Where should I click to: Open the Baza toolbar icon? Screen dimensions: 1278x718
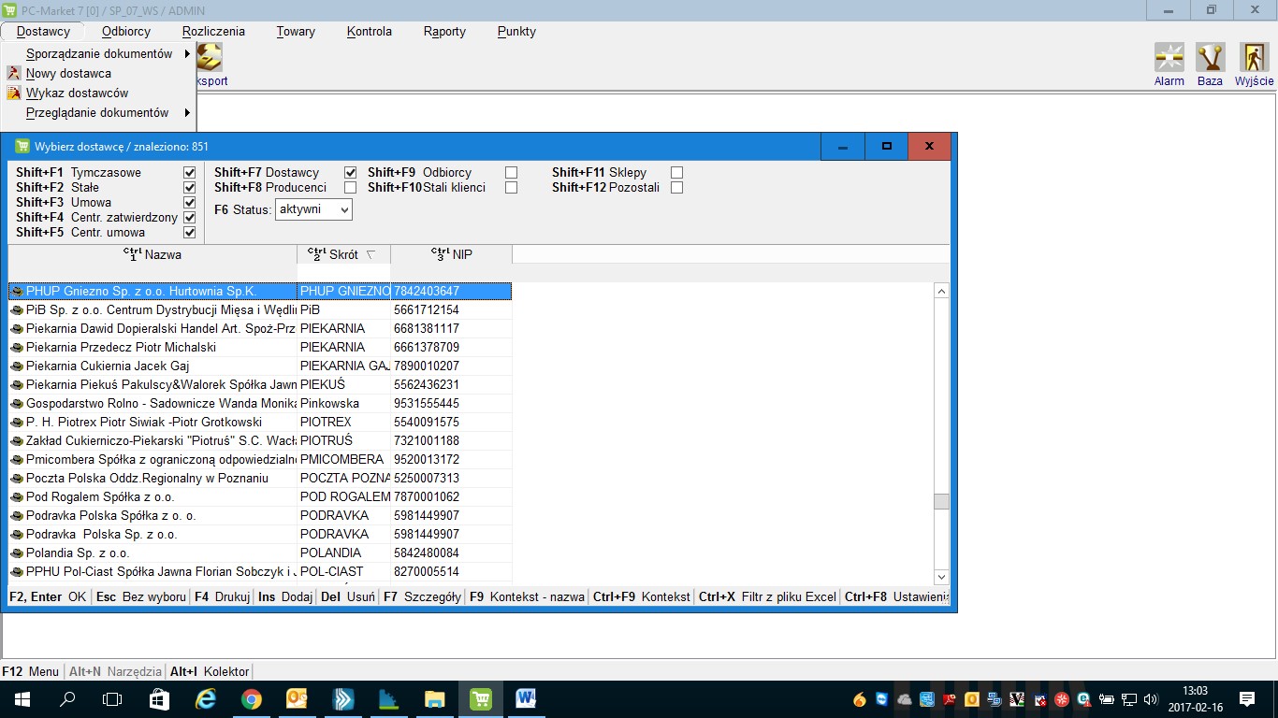coord(1210,58)
